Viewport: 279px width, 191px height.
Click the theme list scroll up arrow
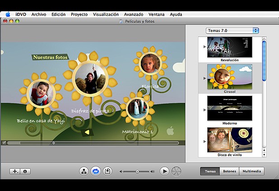264,150
